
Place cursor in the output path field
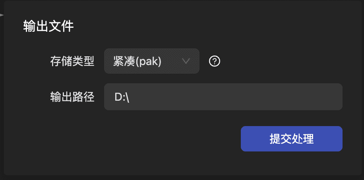(x=223, y=97)
